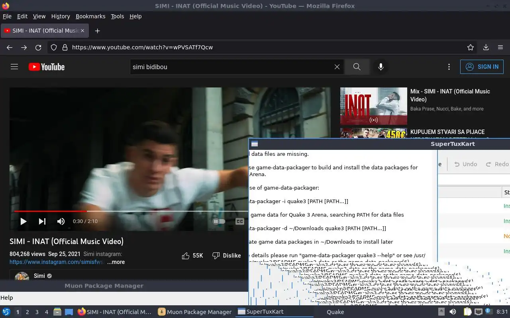
Task: Click the padlock site info icon
Action: coord(65,47)
